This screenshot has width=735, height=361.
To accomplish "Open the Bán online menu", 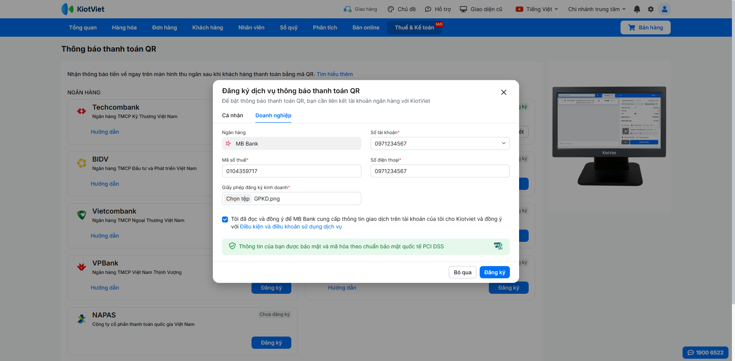I will pos(366,28).
